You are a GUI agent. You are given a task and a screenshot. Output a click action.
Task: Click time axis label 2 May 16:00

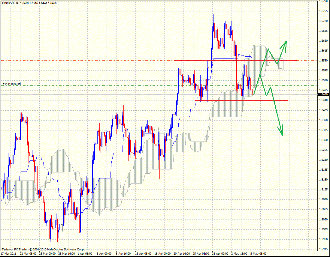239,254
